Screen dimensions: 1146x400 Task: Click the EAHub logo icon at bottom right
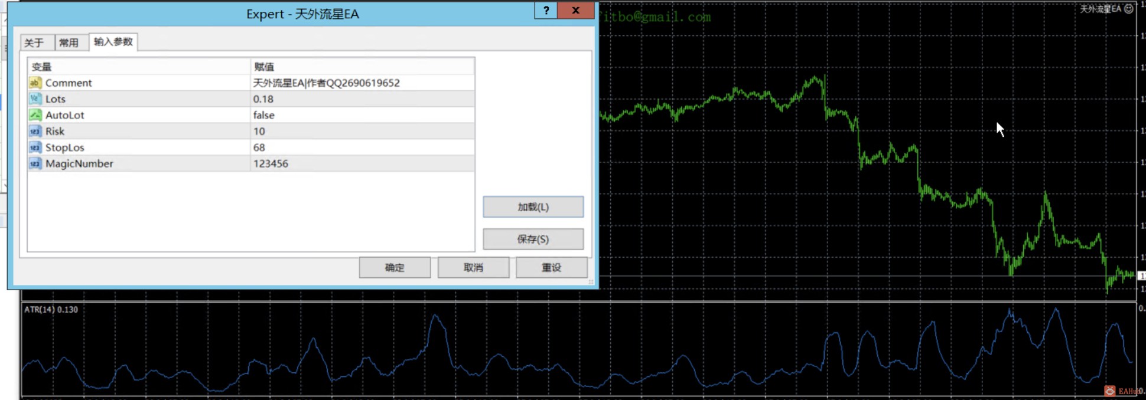click(1110, 391)
